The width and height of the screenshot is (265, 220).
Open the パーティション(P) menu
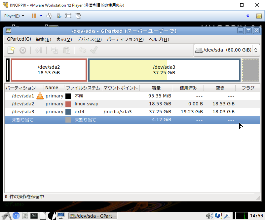(125, 39)
